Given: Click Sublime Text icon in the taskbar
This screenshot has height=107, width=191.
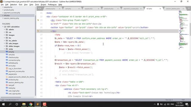Looking at the screenshot, I should click(38, 104).
